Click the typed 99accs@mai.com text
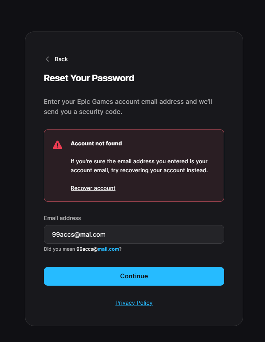 (x=79, y=235)
